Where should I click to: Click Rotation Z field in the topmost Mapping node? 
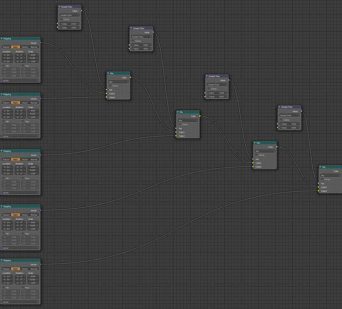click(x=20, y=61)
